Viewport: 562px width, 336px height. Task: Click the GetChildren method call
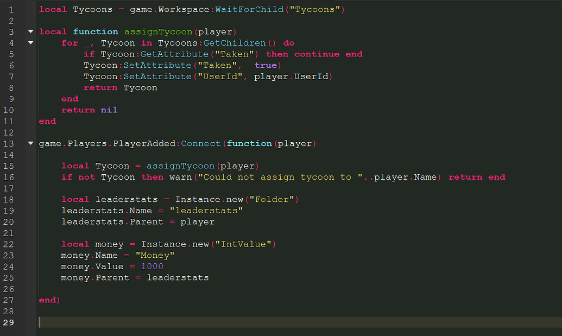[235, 42]
